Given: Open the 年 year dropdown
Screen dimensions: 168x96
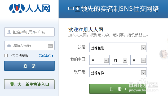Looking at the screenshot, I should [99, 60].
